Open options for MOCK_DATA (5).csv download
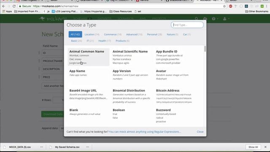The image size is (270, 152). pos(42,147)
